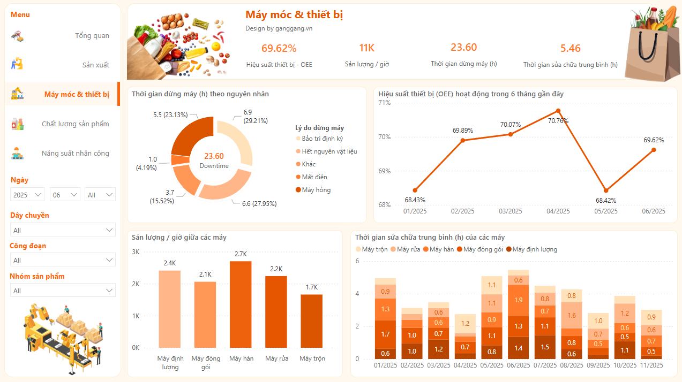Expand the Dây chuyền dropdown
Image resolution: width=682 pixels, height=382 pixels.
pyautogui.click(x=63, y=231)
